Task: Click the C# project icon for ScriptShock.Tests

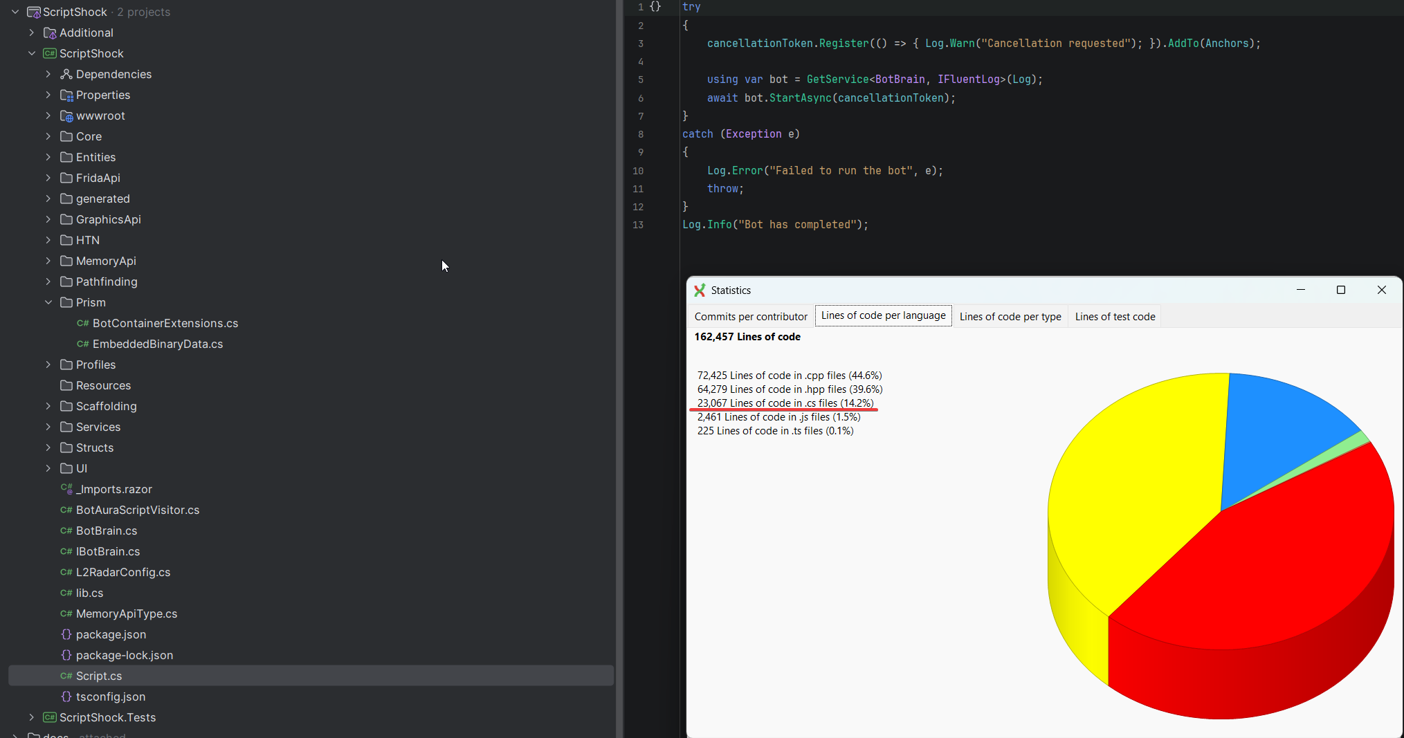Action: [x=48, y=717]
